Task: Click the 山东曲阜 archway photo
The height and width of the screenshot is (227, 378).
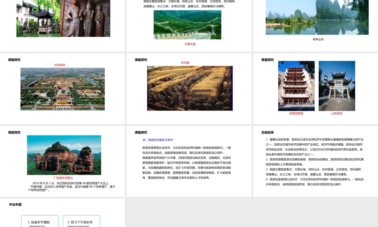Action: (x=337, y=86)
